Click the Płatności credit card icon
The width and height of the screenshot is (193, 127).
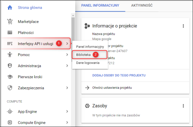10,32
